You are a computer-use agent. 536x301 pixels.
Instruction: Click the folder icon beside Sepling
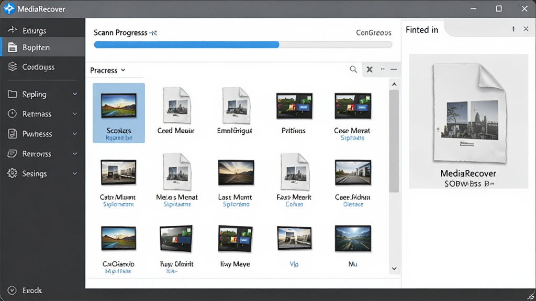[13, 94]
